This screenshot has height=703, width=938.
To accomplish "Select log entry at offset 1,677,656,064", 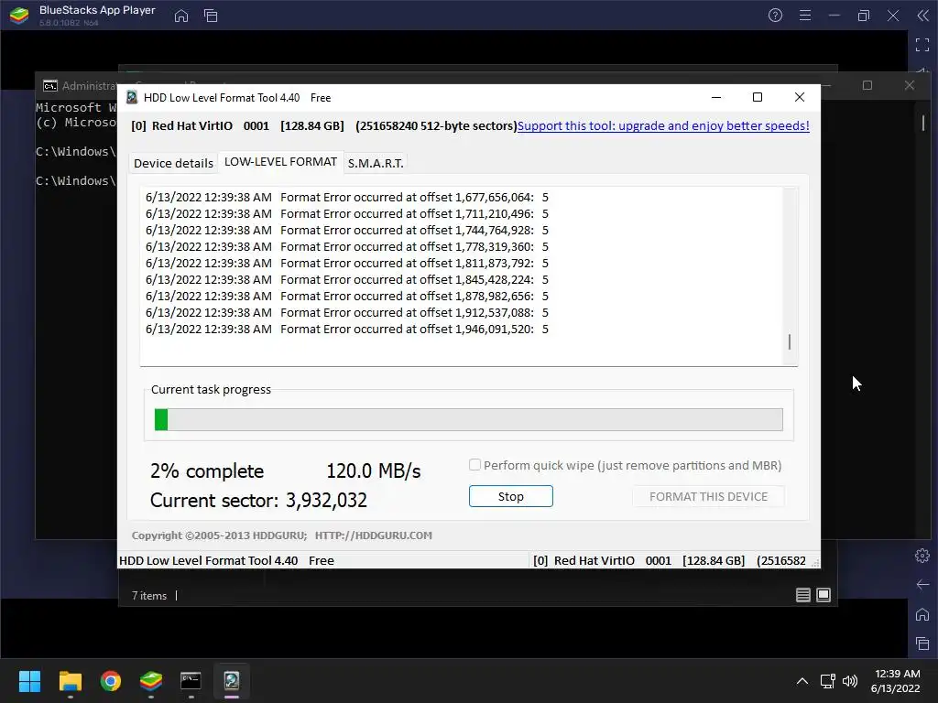I will click(x=347, y=198).
